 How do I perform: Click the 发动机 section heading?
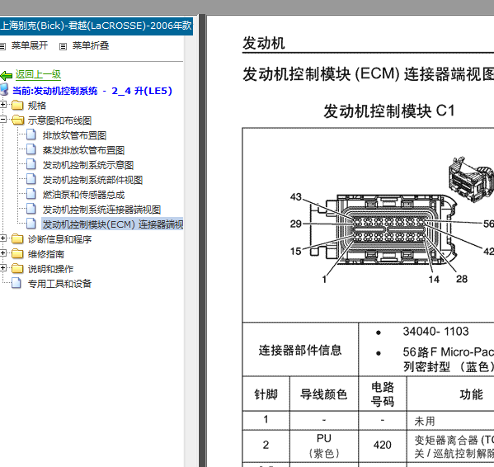click(x=264, y=43)
